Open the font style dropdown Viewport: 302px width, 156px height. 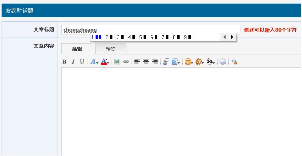(94, 62)
